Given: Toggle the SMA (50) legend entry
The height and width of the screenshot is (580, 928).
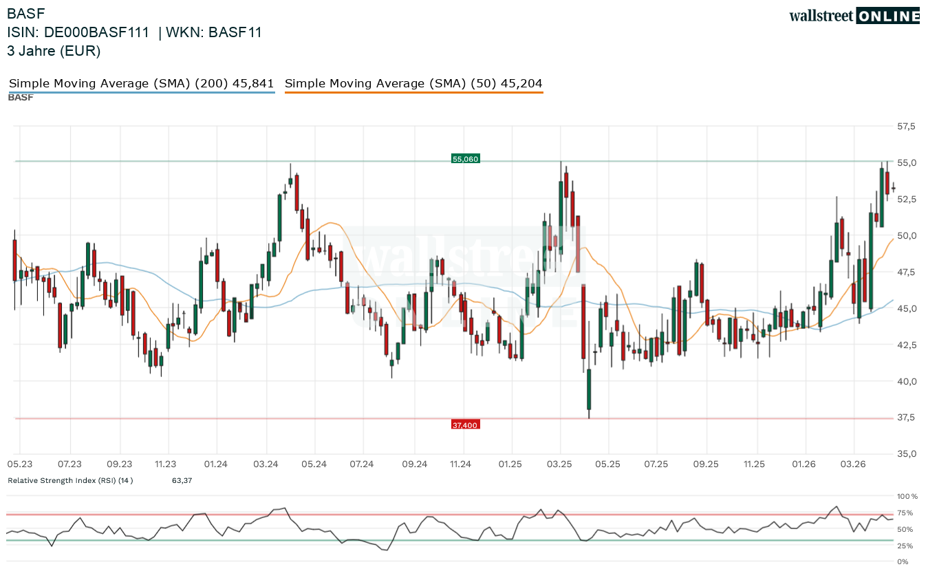Looking at the screenshot, I should click(x=413, y=83).
